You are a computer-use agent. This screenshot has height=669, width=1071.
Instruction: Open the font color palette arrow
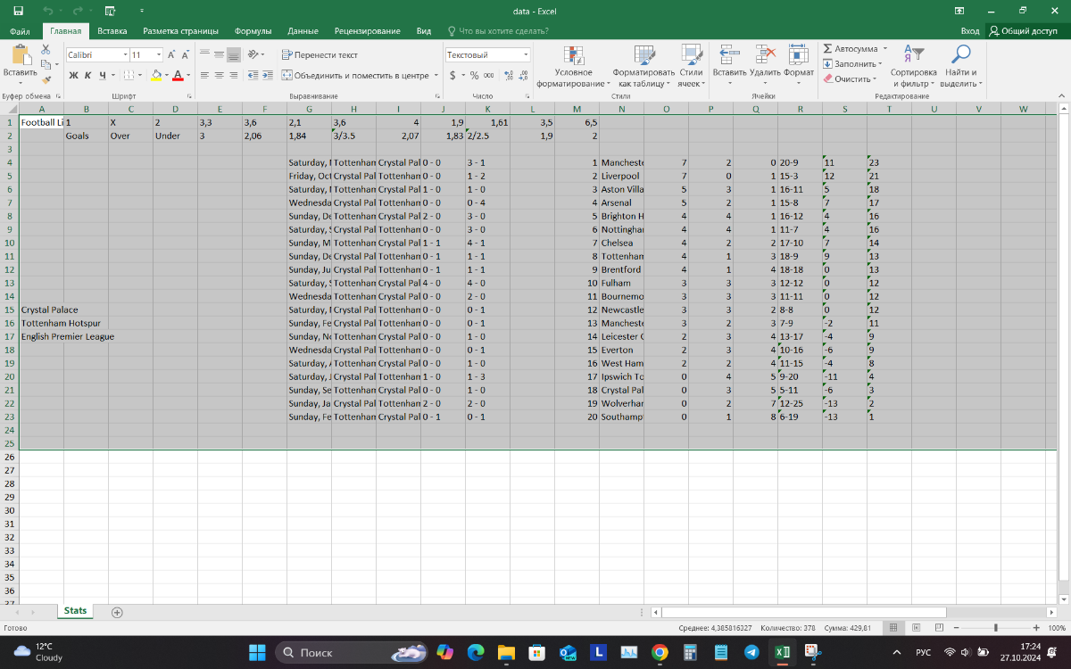(x=187, y=76)
